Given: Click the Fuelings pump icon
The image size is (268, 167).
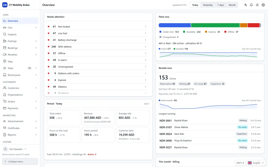Looking at the screenshot, I should [x=5, y=41].
